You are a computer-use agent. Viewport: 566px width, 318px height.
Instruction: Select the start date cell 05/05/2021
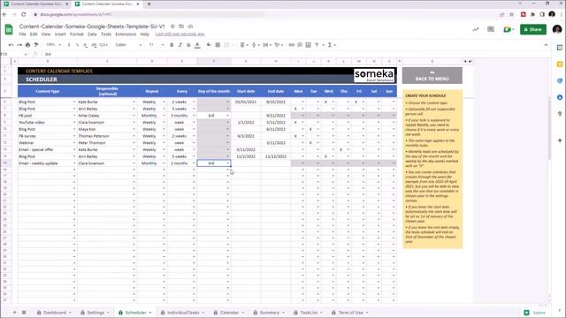246,102
